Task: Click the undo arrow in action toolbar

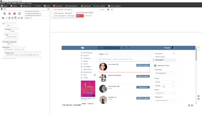Action: tap(3, 18)
